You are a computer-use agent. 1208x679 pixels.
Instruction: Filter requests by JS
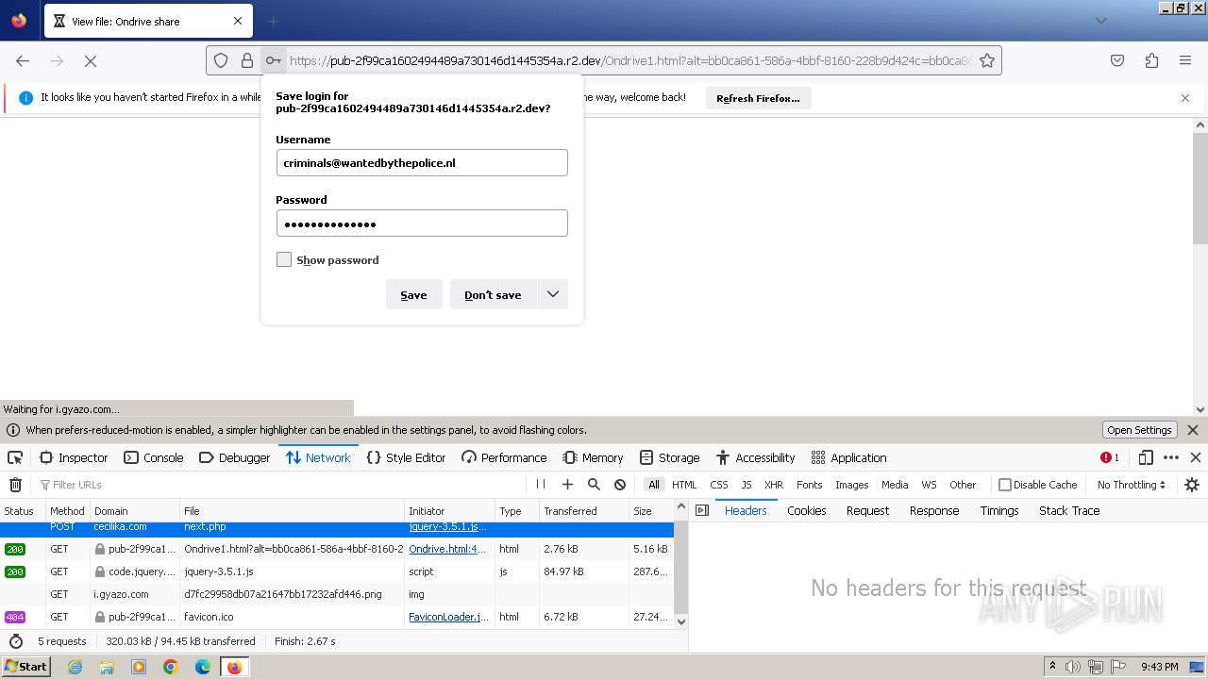click(x=747, y=485)
